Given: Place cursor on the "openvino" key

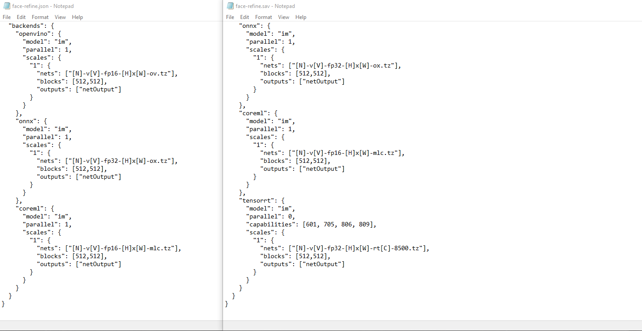Looking at the screenshot, I should [34, 34].
